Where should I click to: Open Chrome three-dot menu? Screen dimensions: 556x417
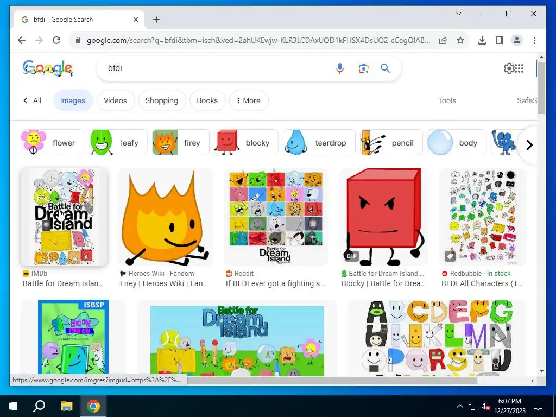[x=534, y=40]
